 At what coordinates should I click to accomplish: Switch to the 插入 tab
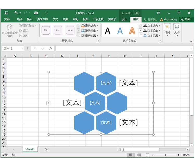[29, 19]
